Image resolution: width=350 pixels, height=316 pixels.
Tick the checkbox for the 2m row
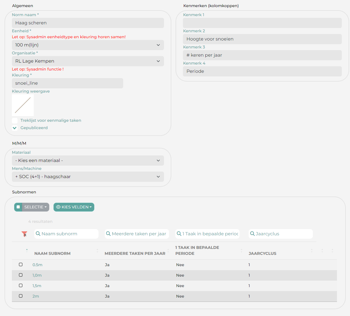pos(21,296)
